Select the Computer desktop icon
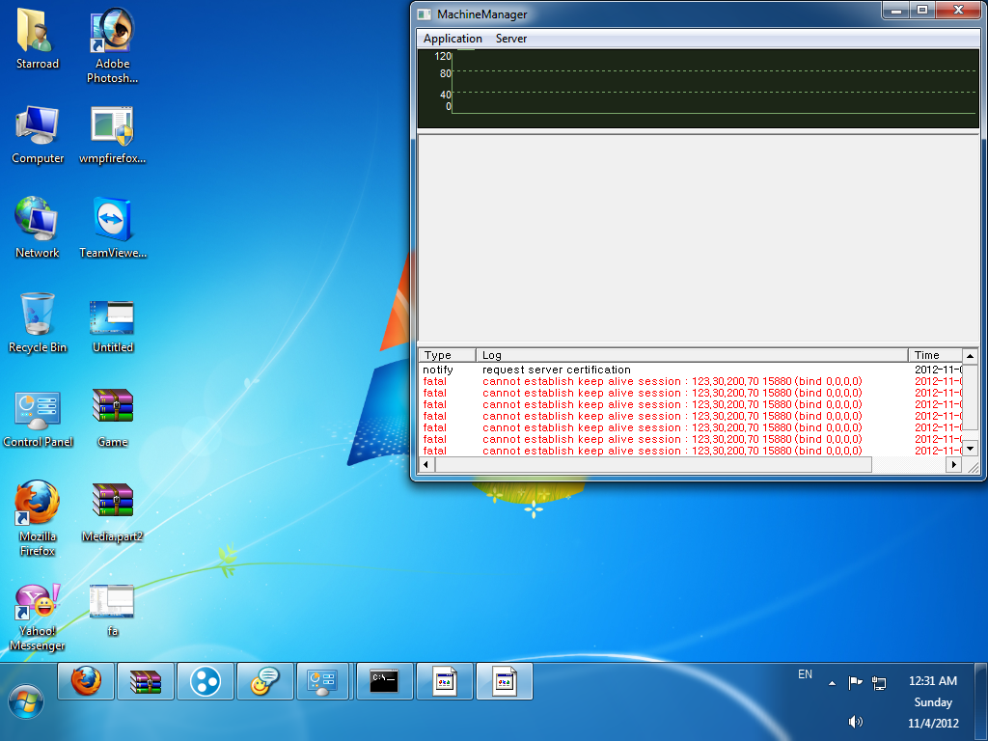Viewport: 988px width, 741px height. (38, 135)
